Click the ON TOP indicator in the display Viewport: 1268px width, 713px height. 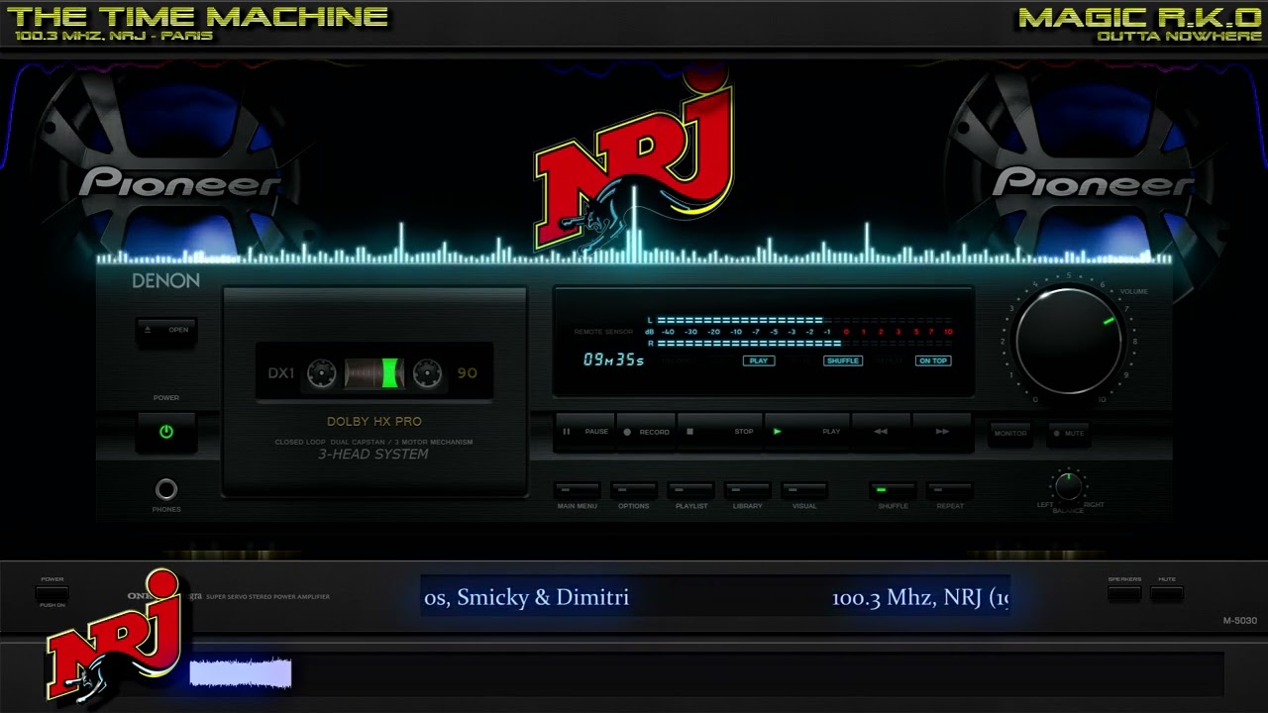pos(933,360)
